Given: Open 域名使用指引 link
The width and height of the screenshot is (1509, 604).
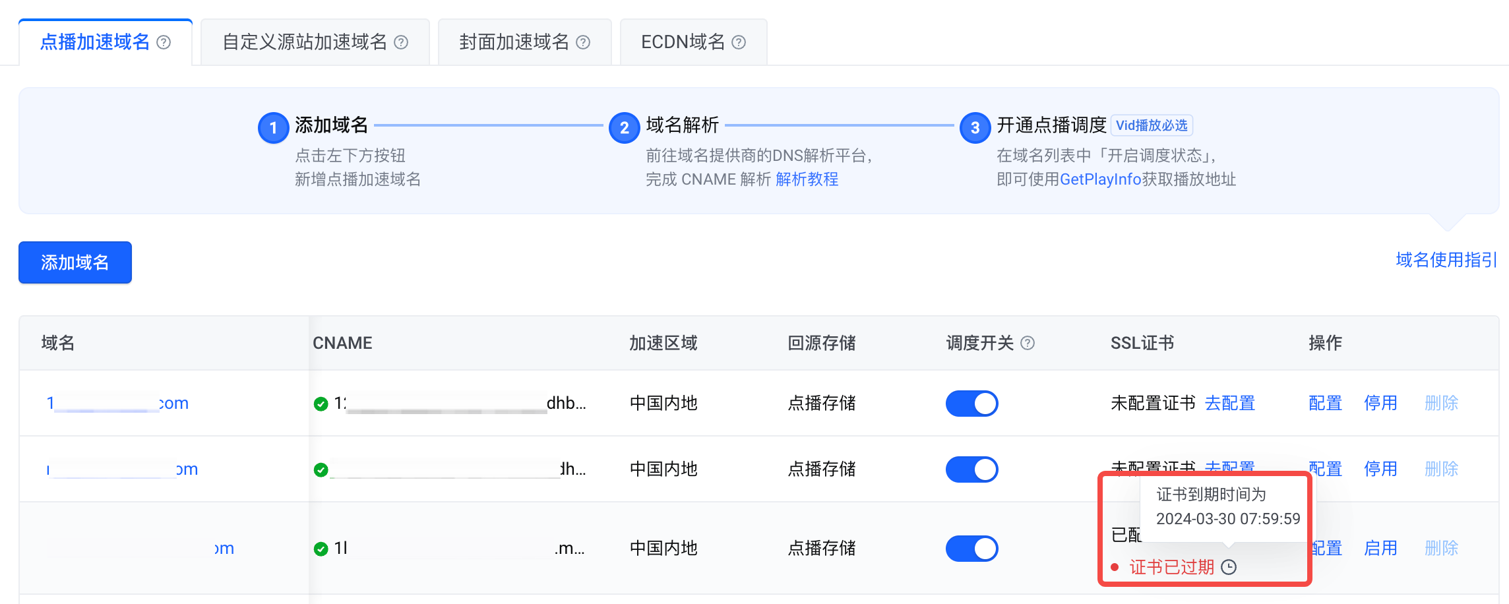Looking at the screenshot, I should tap(1446, 260).
